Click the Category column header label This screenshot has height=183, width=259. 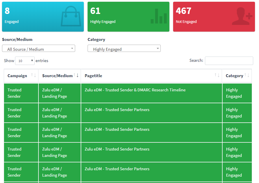234,76
